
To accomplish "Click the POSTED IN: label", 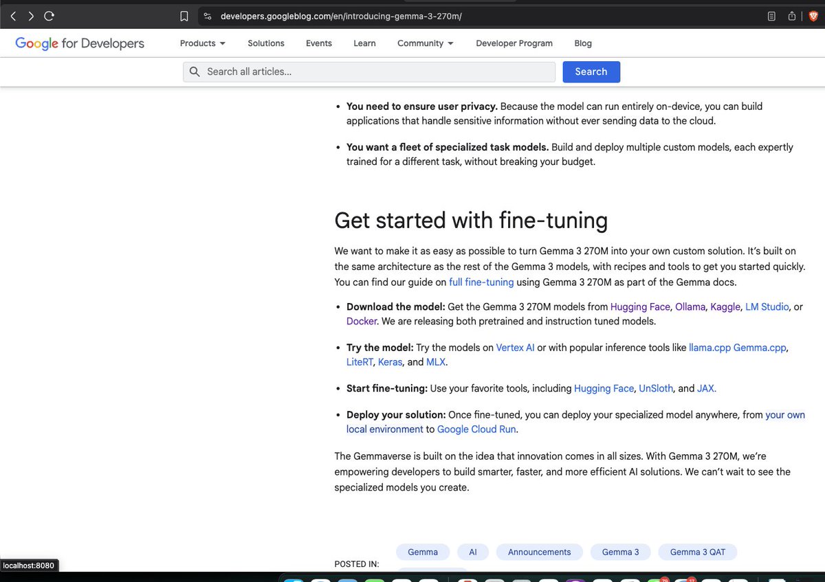I will pyautogui.click(x=357, y=564).
